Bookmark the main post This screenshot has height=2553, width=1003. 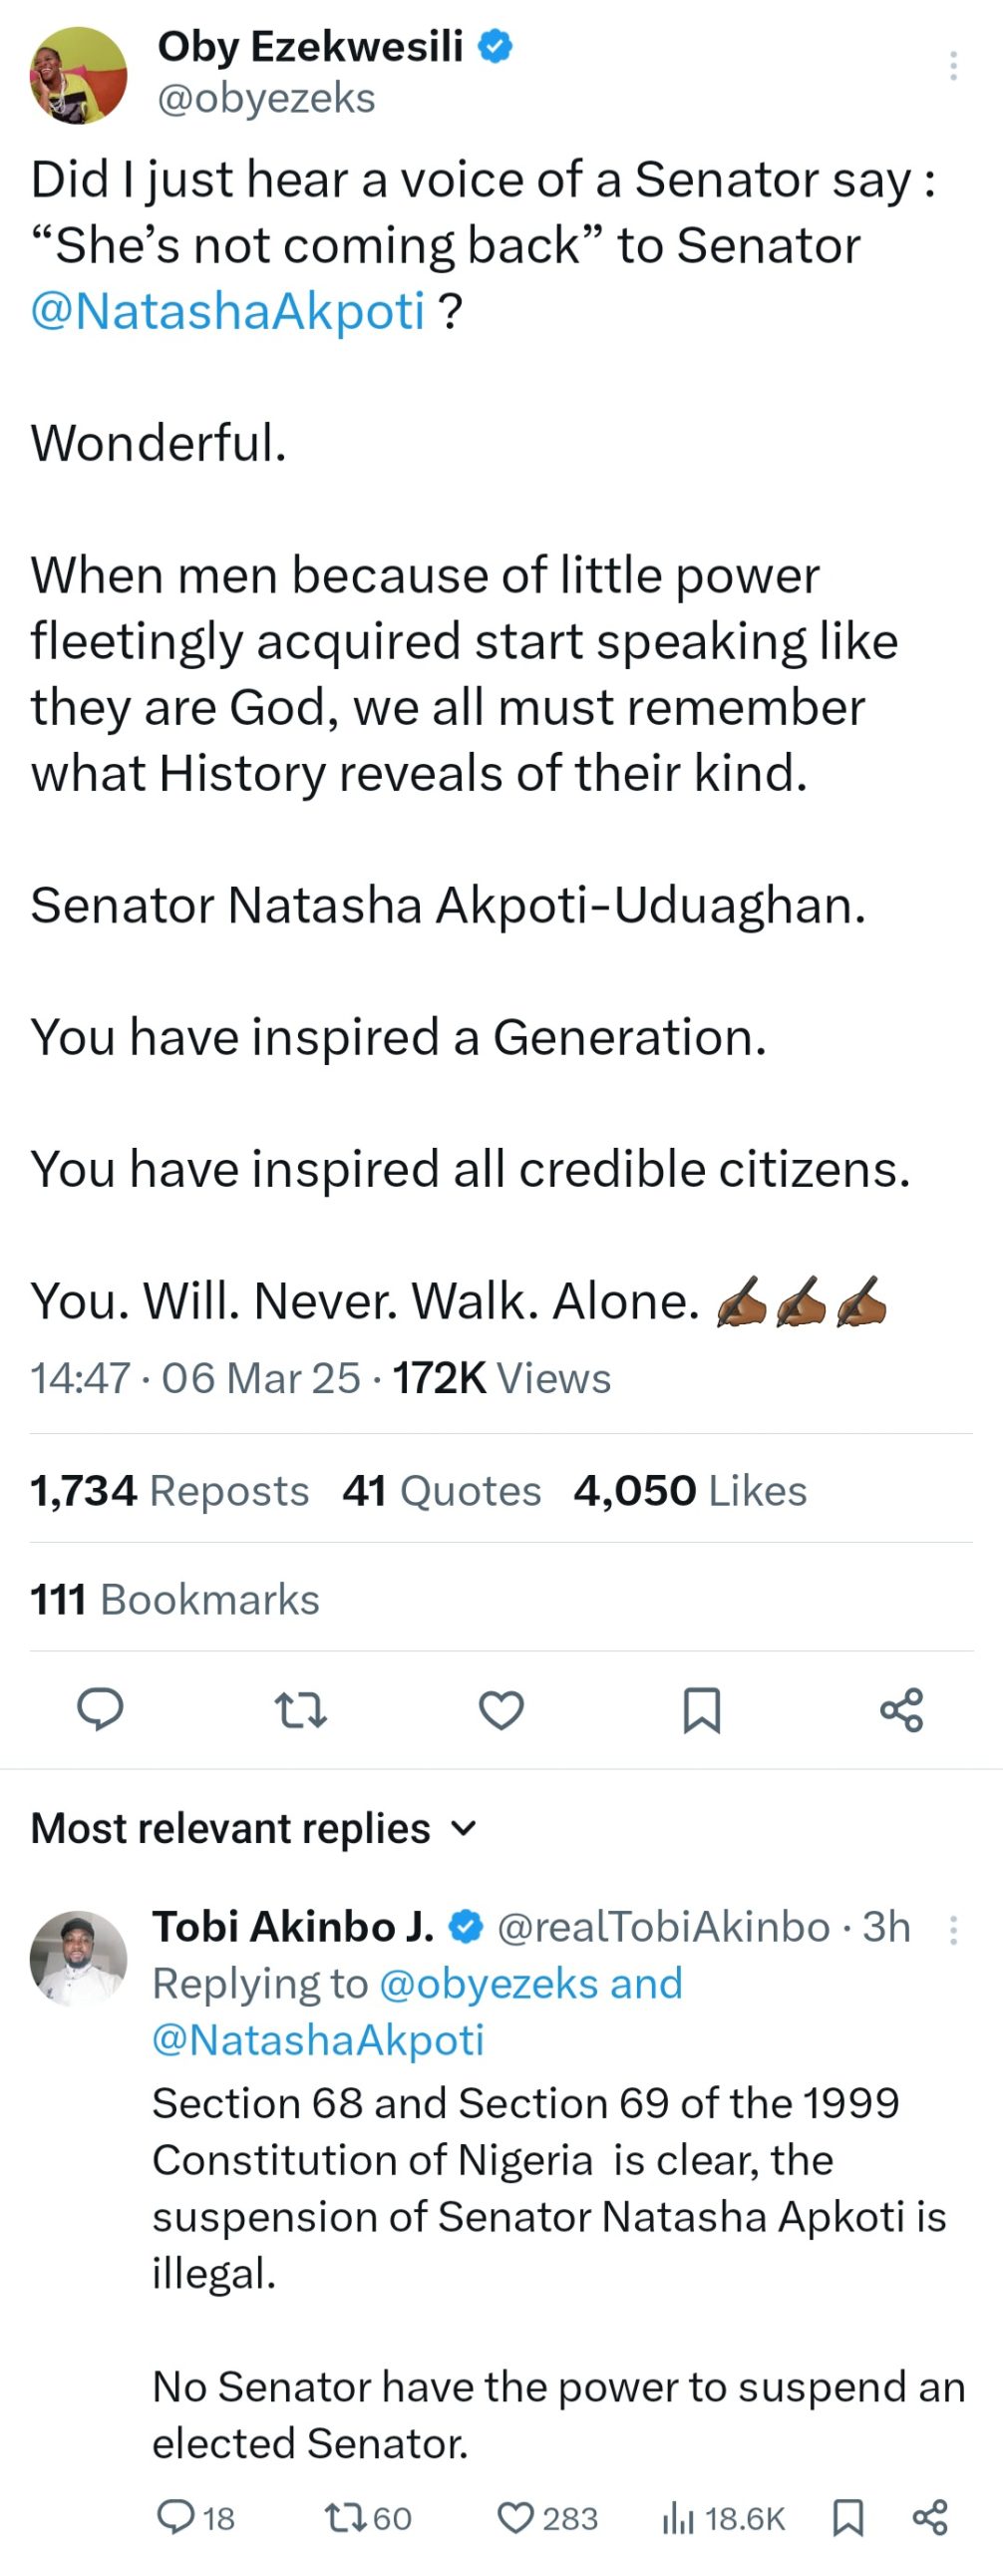pyautogui.click(x=701, y=1709)
